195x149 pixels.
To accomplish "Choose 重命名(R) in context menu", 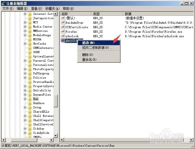I will (x=99, y=59).
